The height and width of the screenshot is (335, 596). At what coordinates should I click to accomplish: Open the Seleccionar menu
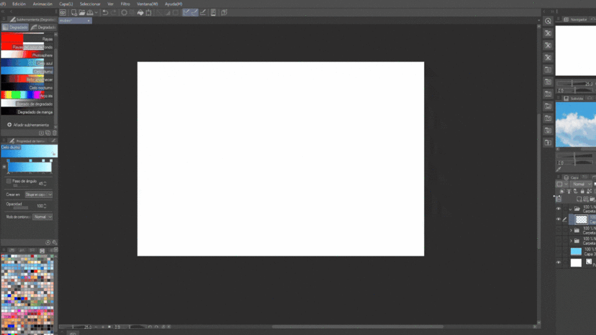tap(90, 4)
